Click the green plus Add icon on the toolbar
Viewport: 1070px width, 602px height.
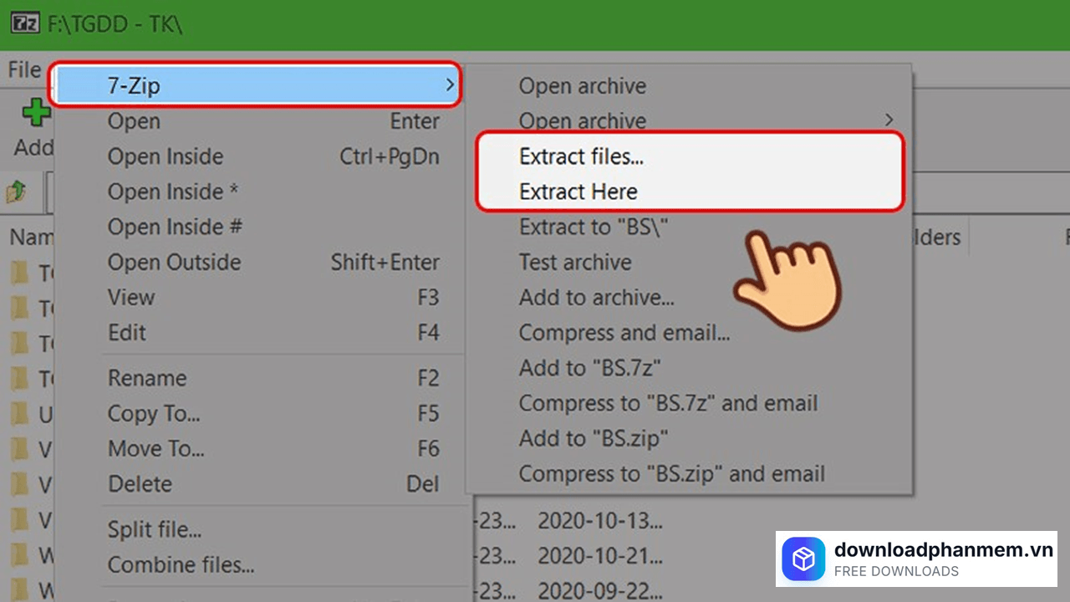[x=37, y=113]
